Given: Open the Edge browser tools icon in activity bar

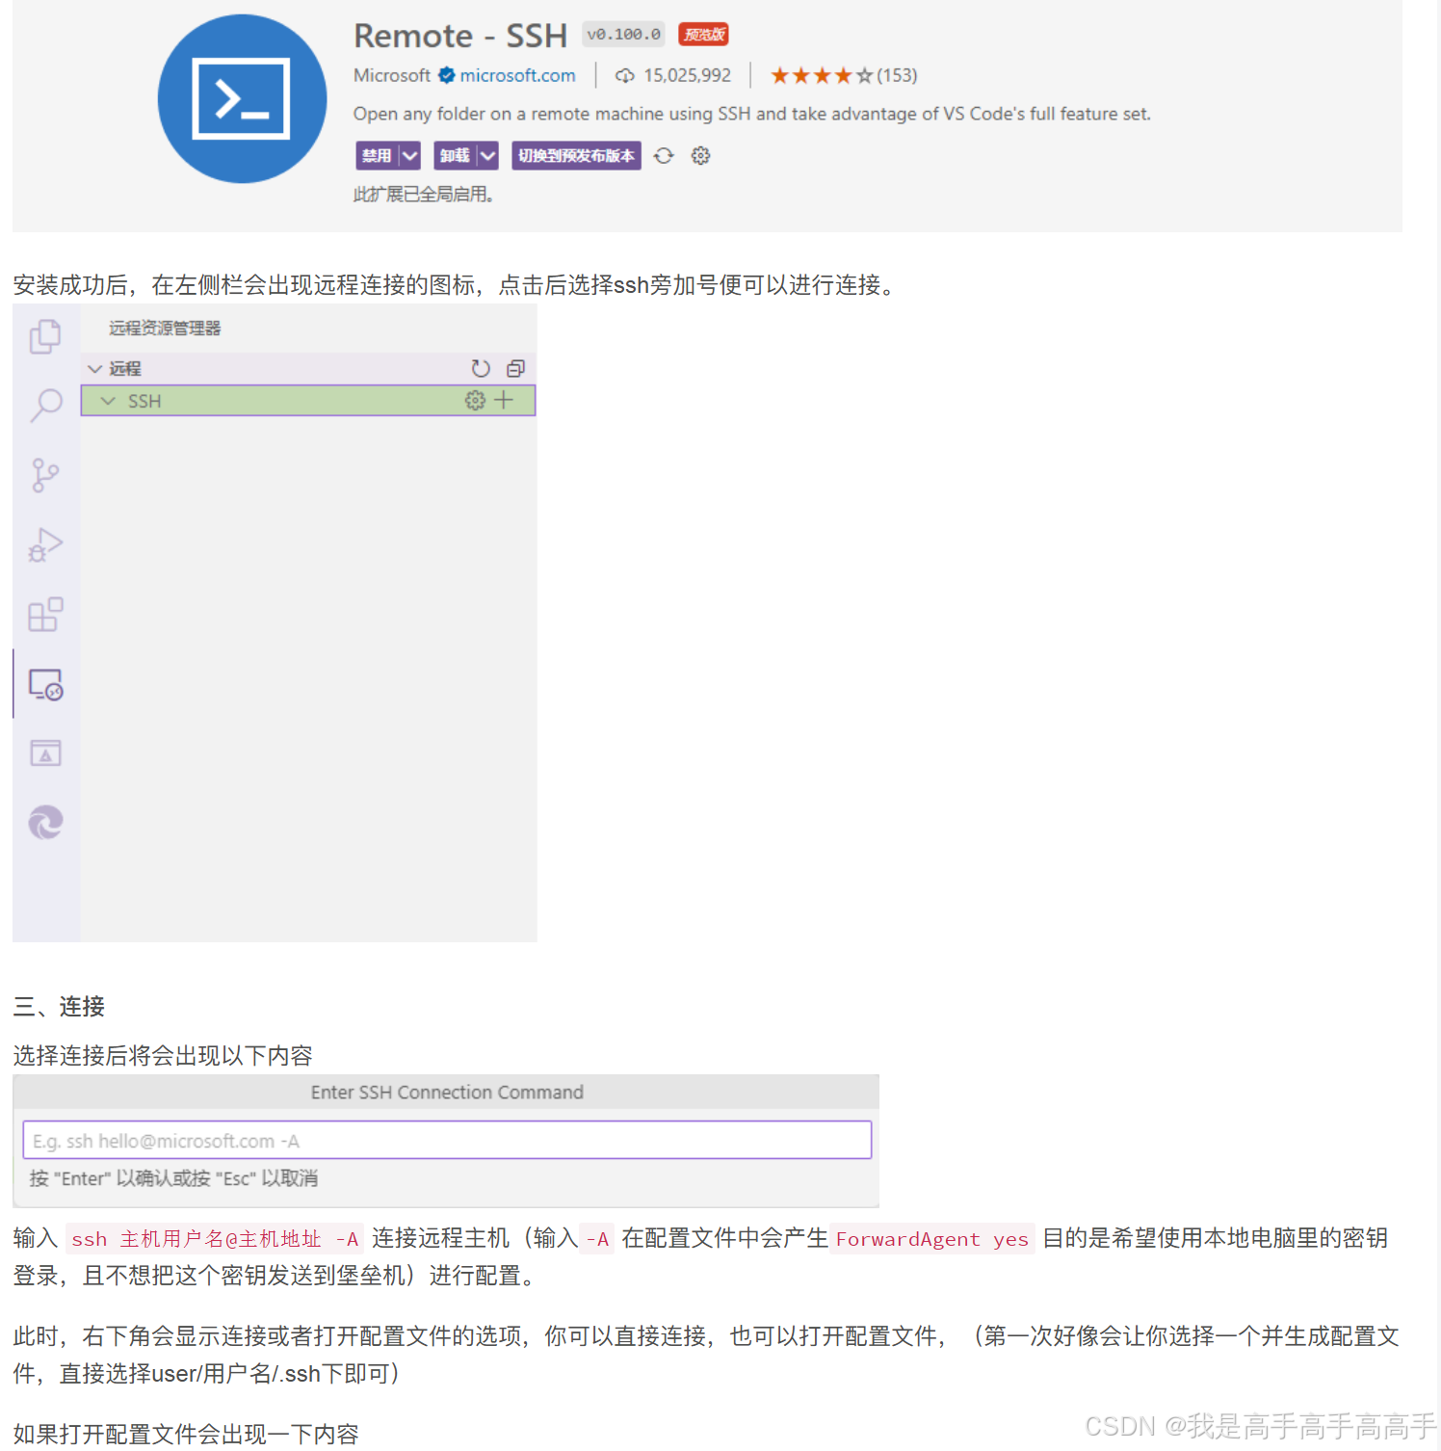Looking at the screenshot, I should click(45, 822).
